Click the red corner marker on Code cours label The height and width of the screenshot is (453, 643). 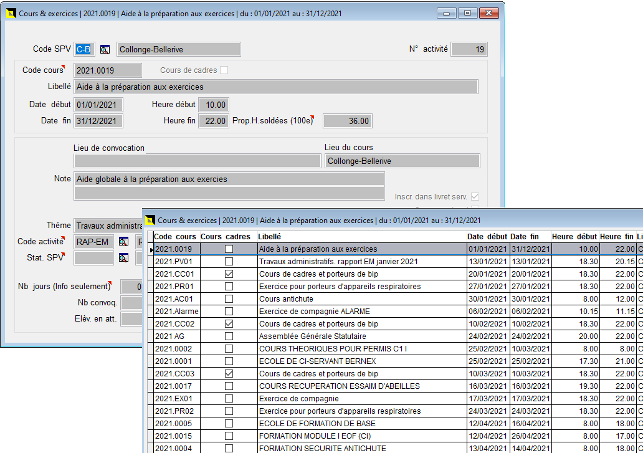(65, 65)
